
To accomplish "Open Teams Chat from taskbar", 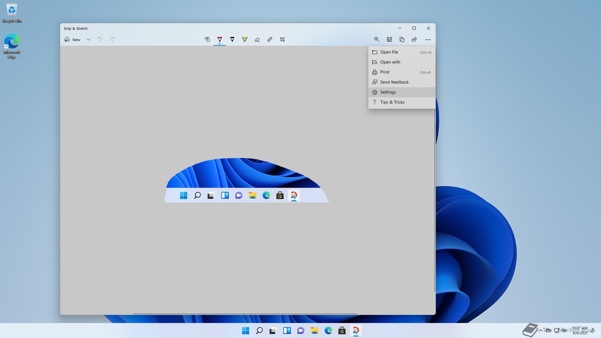I will click(x=301, y=330).
